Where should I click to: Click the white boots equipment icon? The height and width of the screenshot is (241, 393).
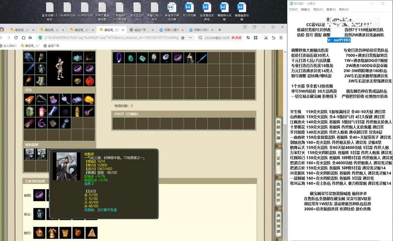coord(41,81)
